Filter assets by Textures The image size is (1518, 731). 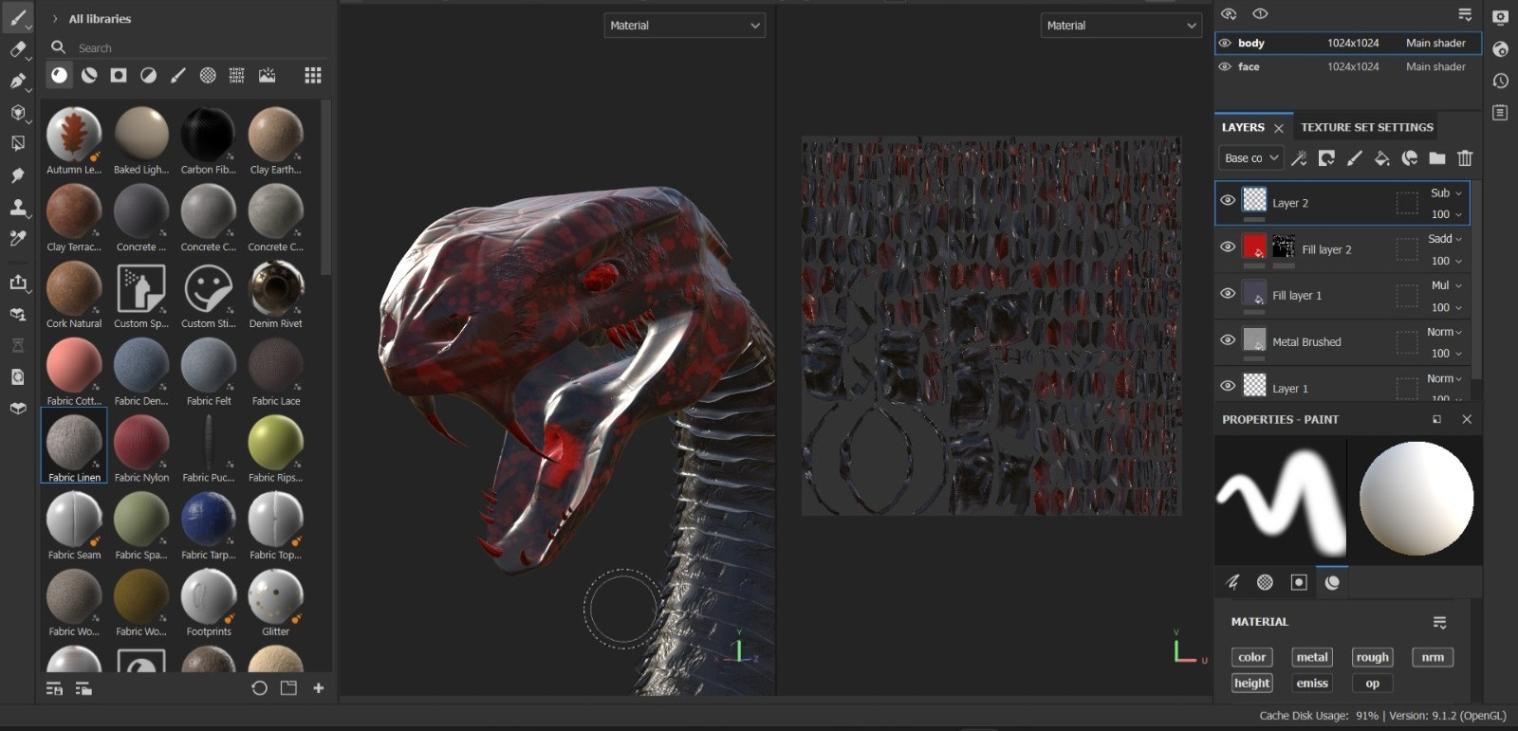pyautogui.click(x=237, y=75)
